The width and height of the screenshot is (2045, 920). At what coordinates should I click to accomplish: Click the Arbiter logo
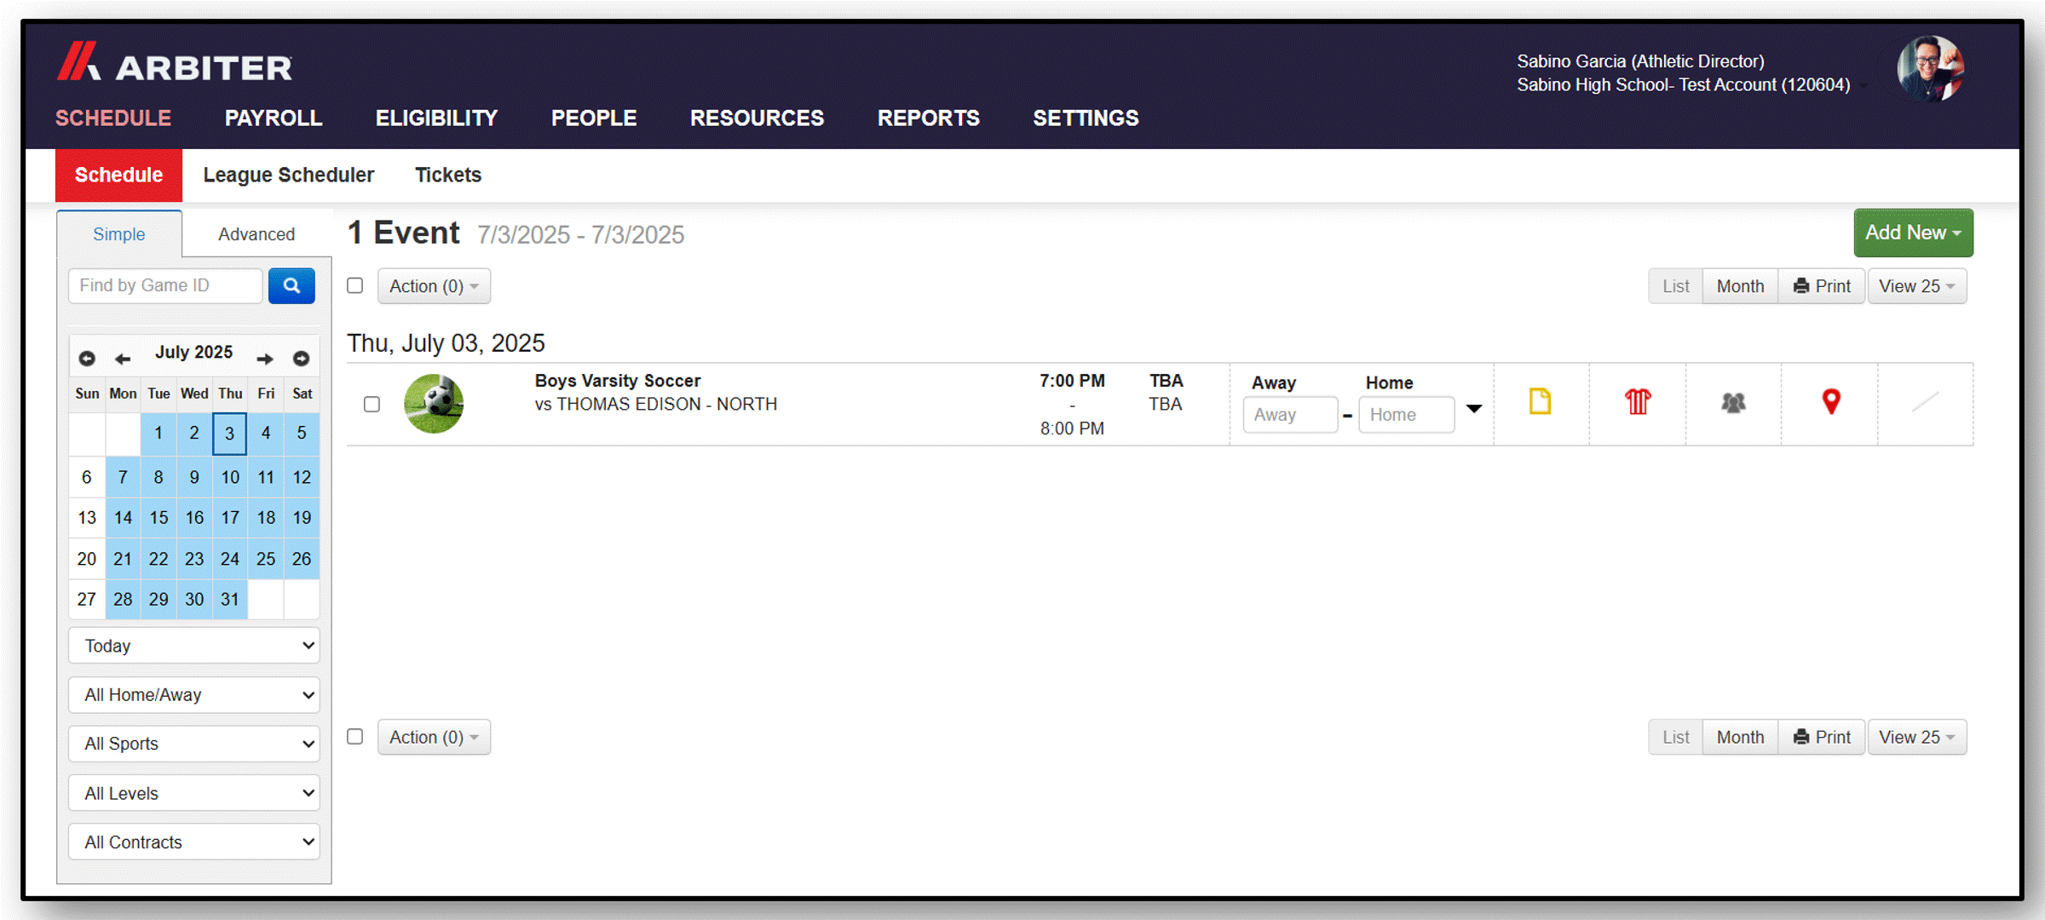(x=175, y=62)
